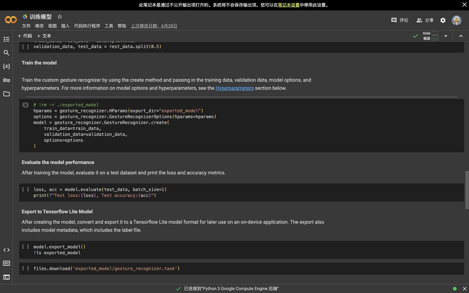This screenshot has height=293, width=469.
Task: Open the 插入 menu
Action: click(65, 26)
